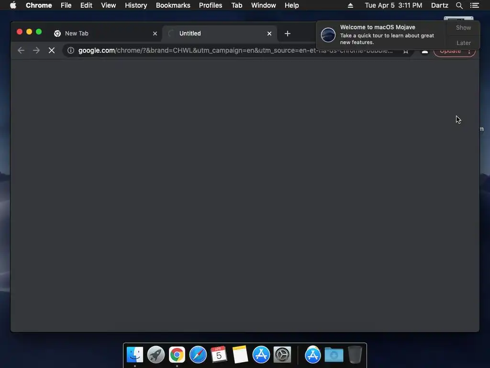Minimize the Chrome window with yellow button

pos(29,32)
